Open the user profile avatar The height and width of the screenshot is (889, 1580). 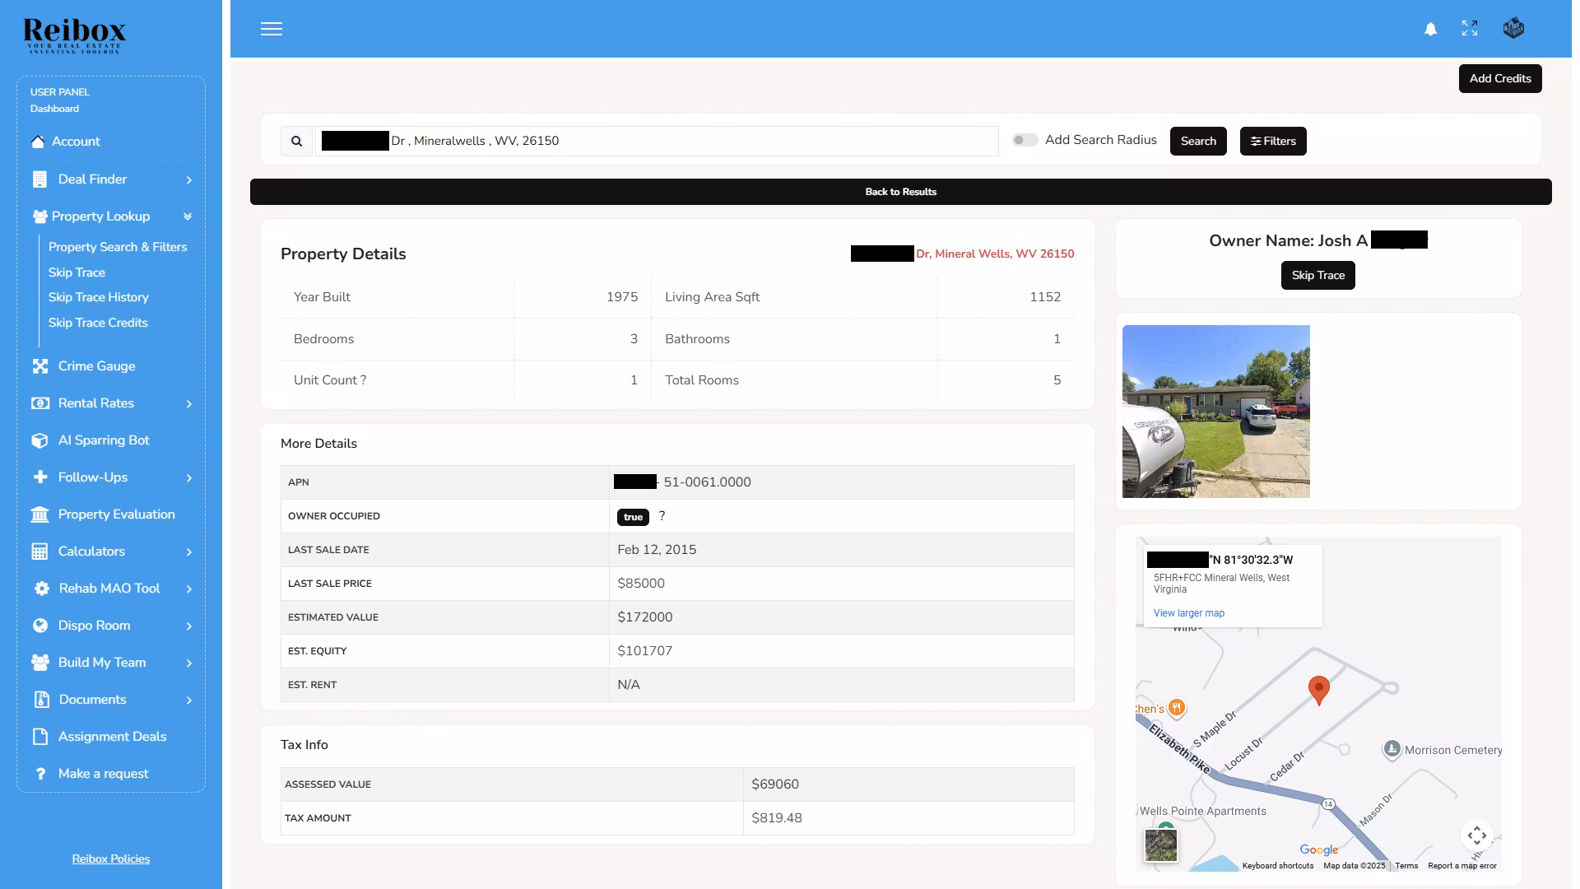[x=1513, y=29]
